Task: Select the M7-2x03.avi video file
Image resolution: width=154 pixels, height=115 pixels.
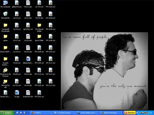Action: pos(50,3)
